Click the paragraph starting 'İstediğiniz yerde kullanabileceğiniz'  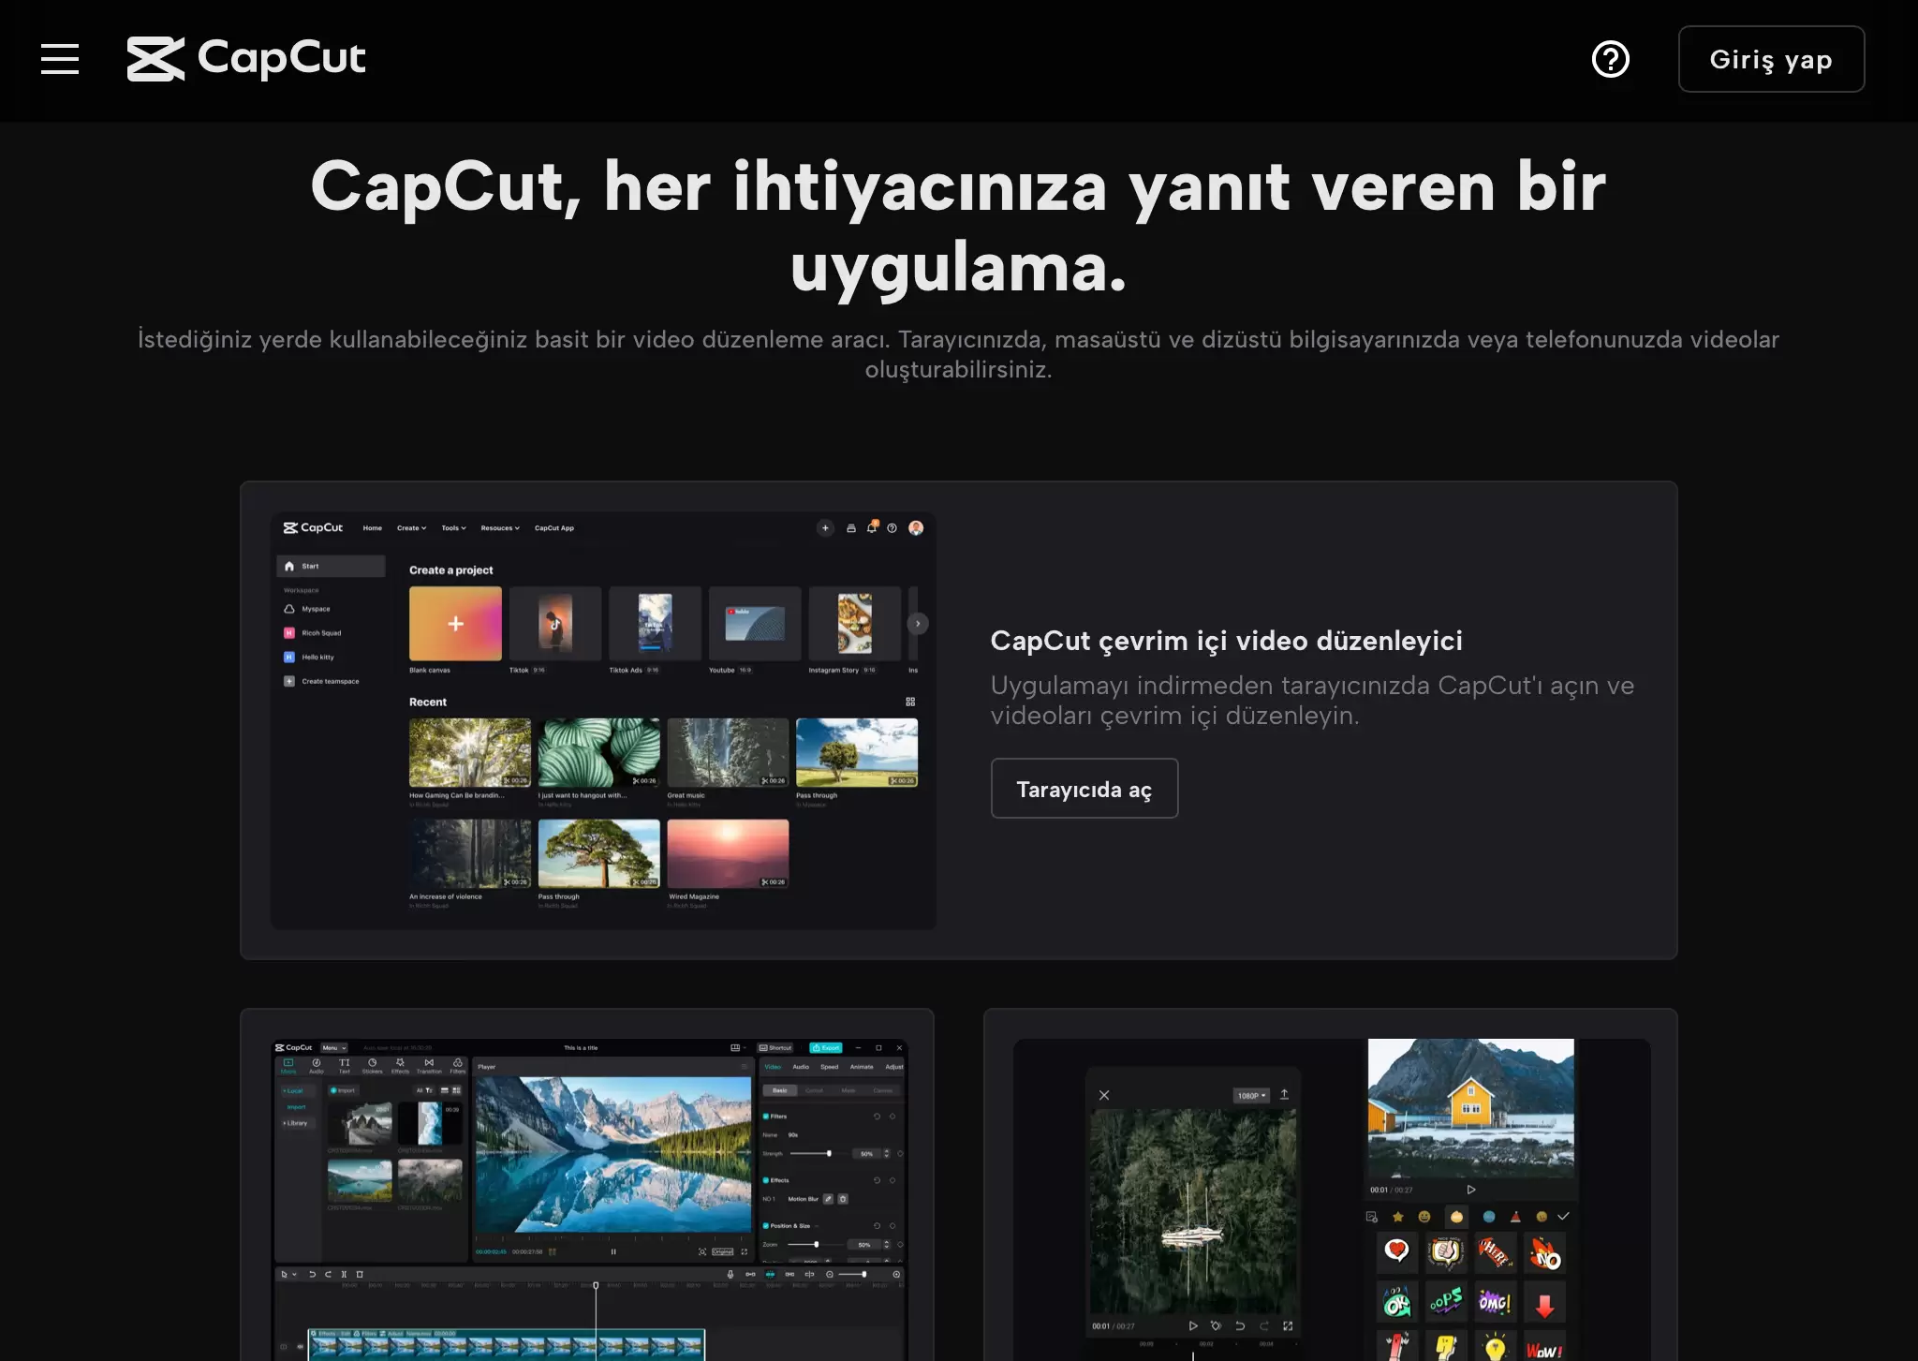point(958,354)
